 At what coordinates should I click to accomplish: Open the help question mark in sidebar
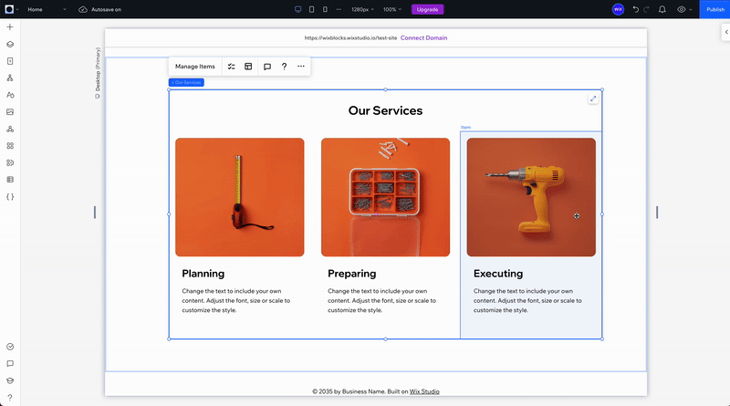click(10, 398)
